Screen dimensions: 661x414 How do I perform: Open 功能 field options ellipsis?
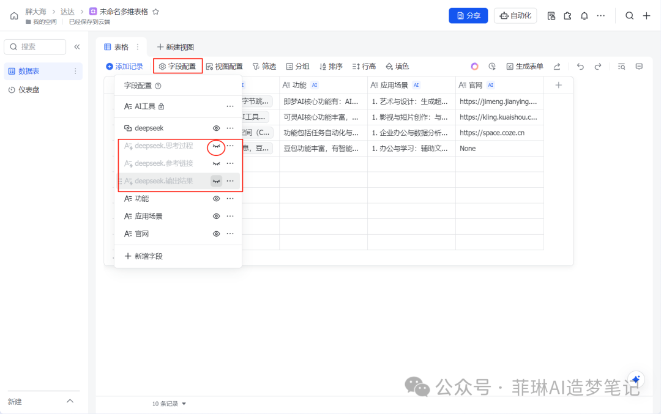tap(230, 199)
